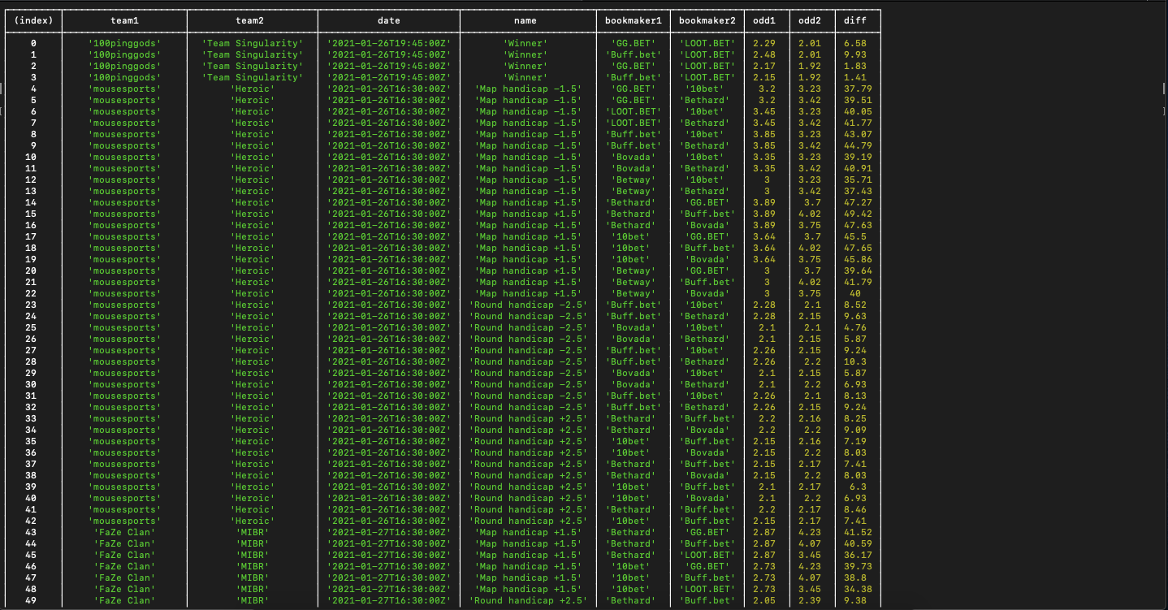Click diff value 6.58
This screenshot has width=1168, height=610.
click(855, 43)
